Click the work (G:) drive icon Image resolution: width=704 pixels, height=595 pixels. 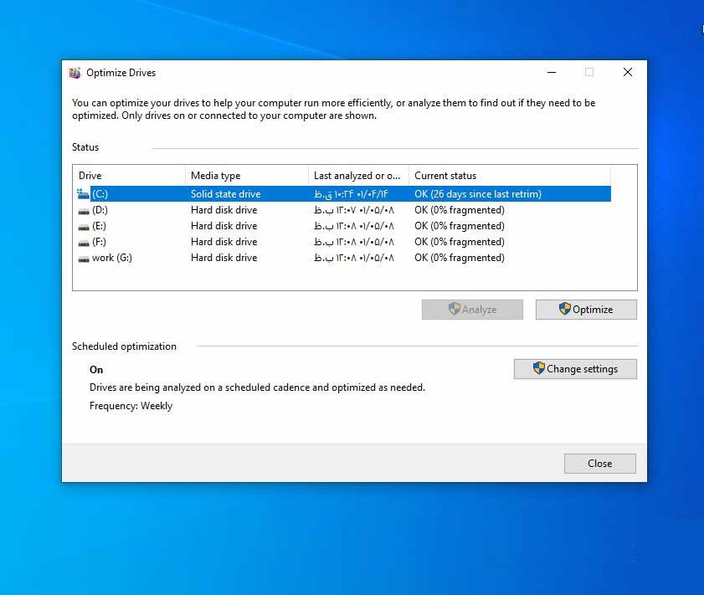[83, 259]
